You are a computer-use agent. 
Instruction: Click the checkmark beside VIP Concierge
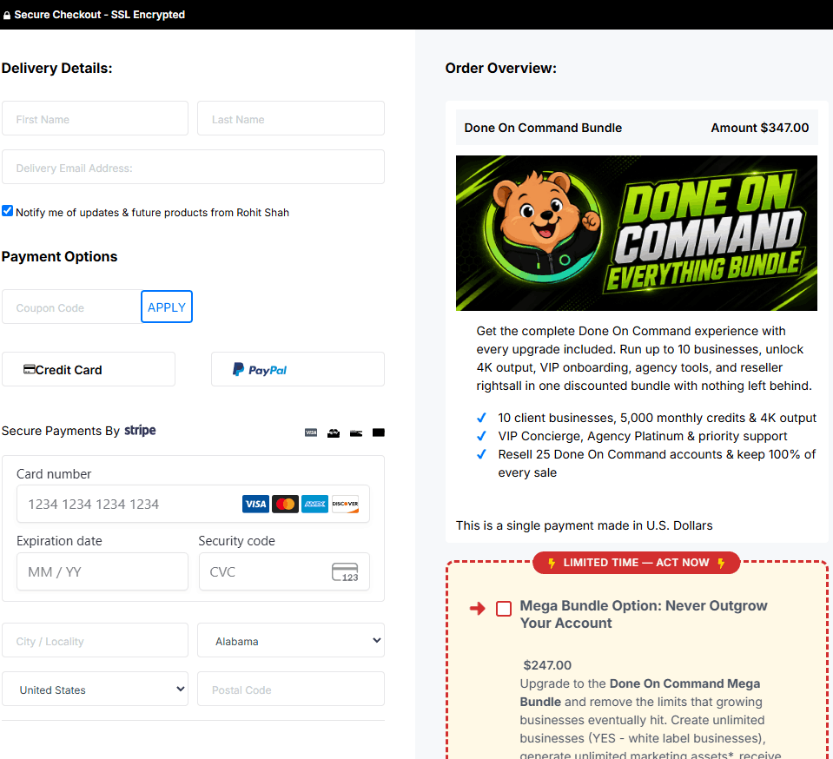coord(481,436)
